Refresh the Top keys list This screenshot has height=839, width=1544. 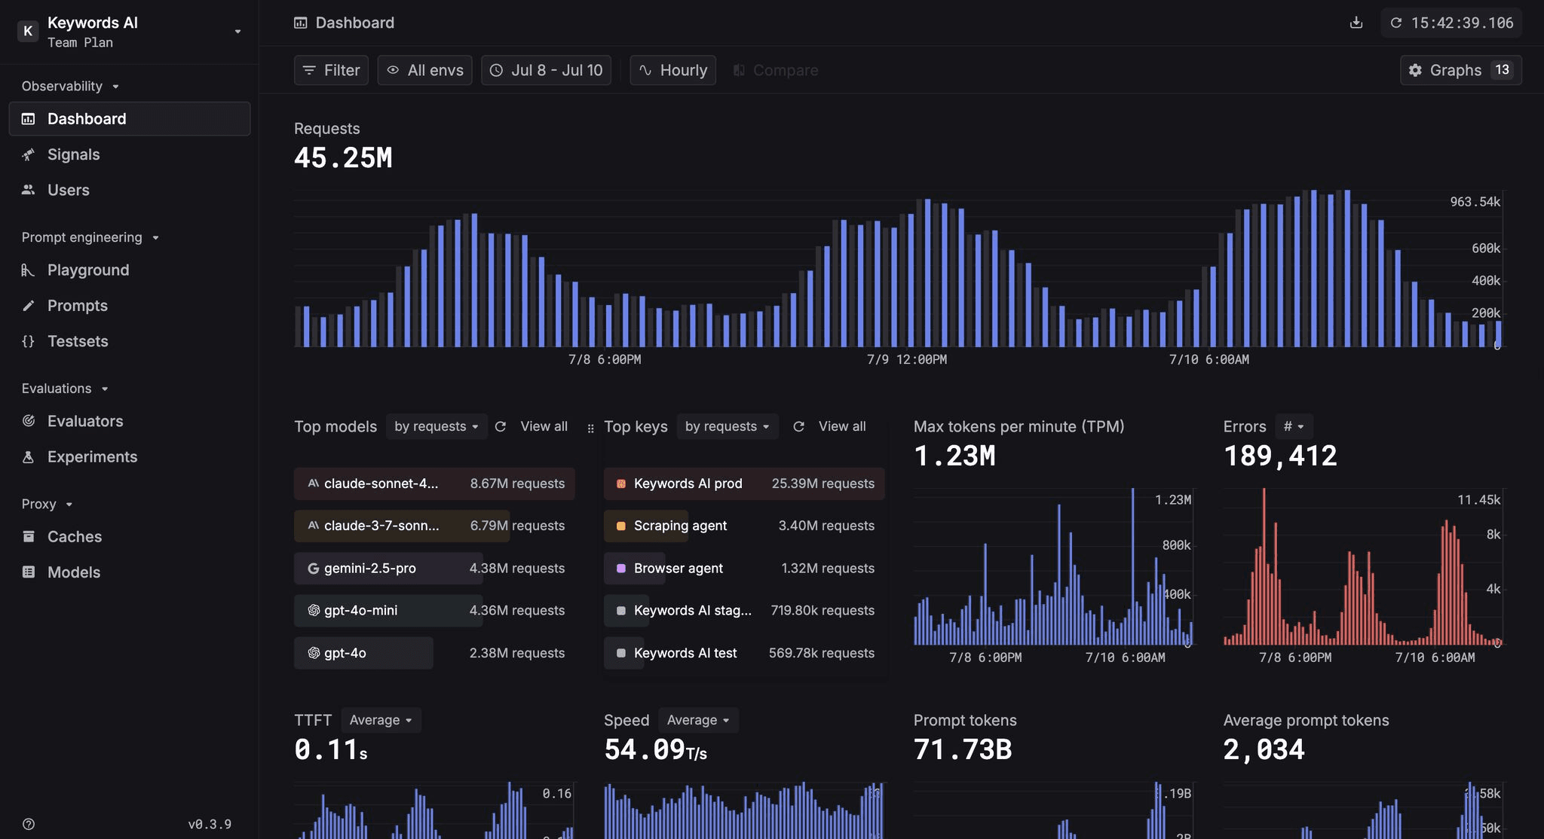[798, 426]
